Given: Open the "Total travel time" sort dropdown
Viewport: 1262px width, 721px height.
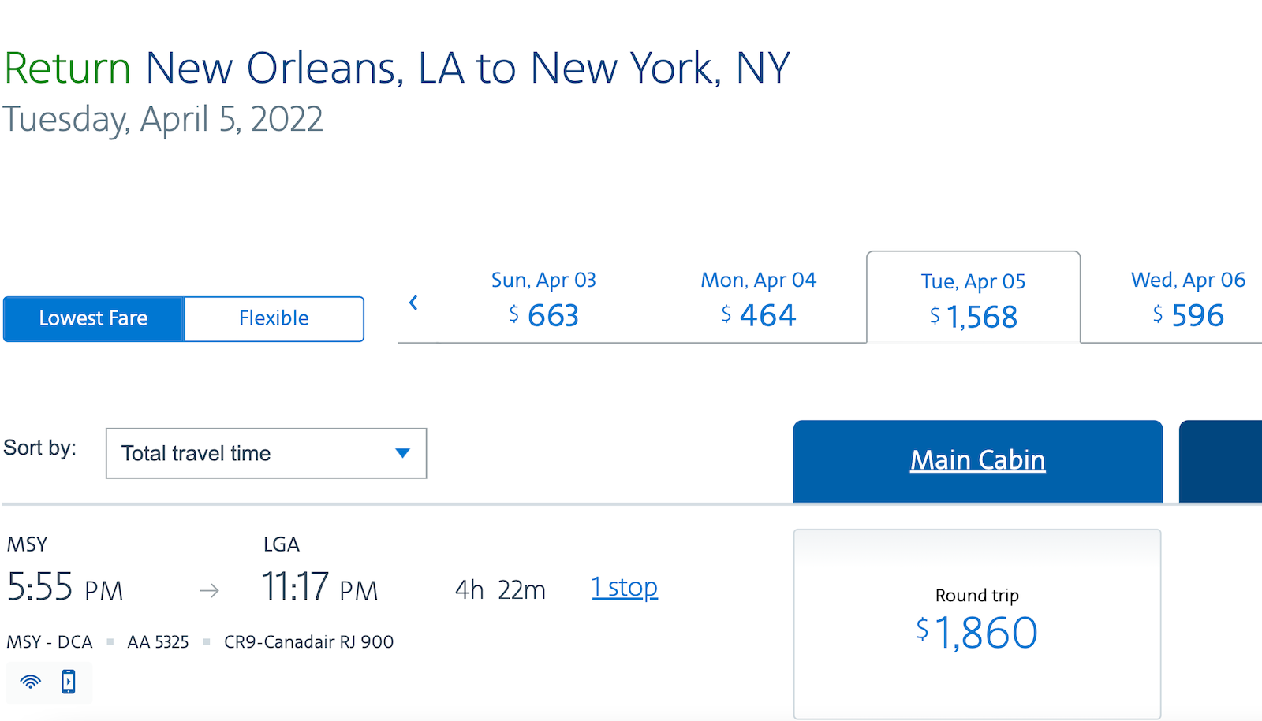Looking at the screenshot, I should [x=266, y=453].
